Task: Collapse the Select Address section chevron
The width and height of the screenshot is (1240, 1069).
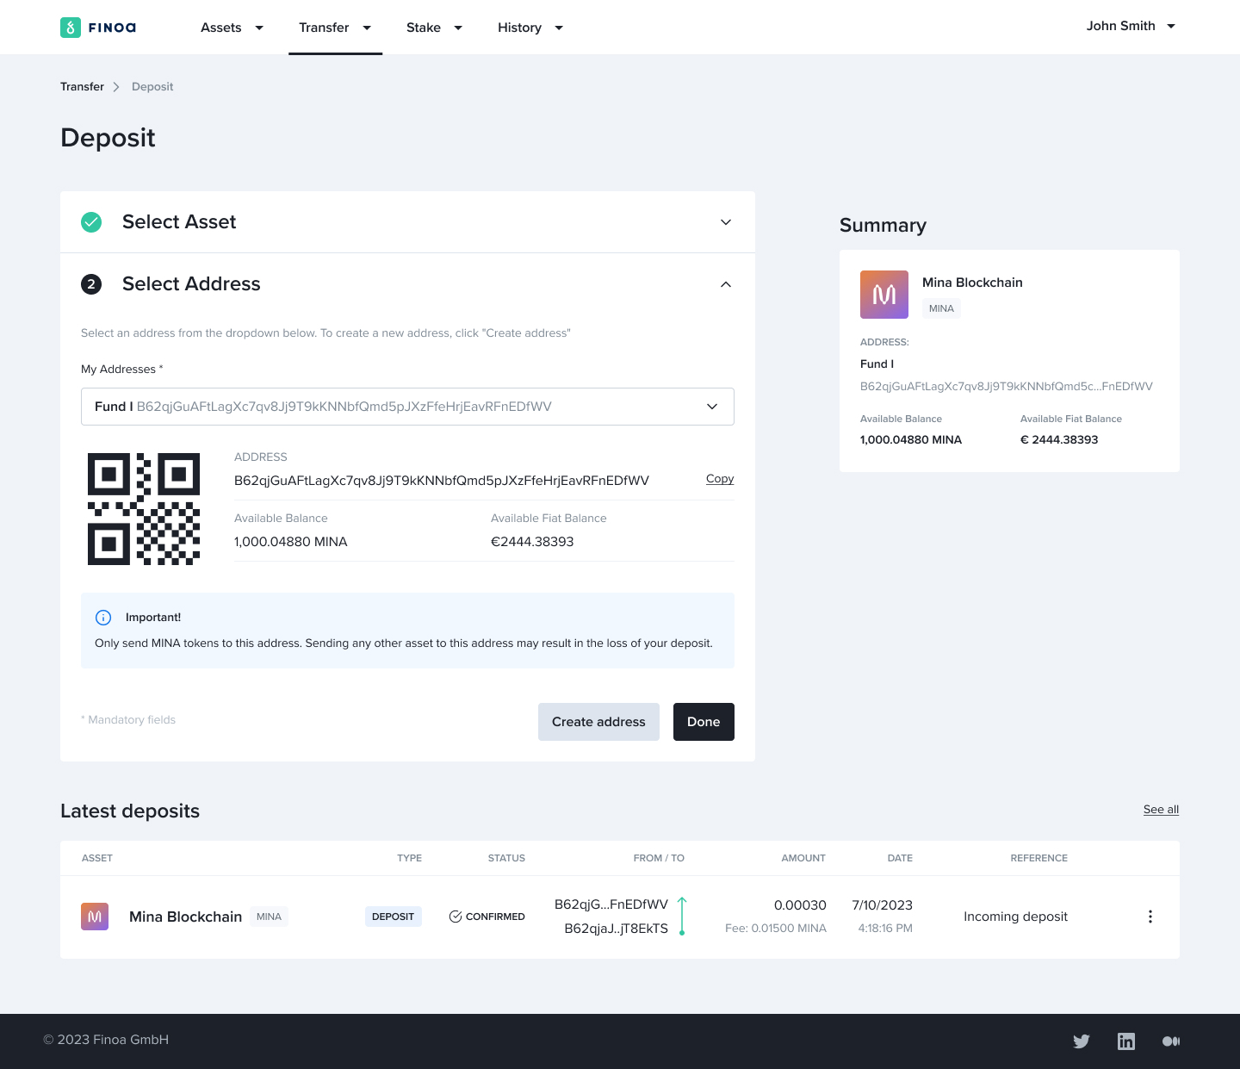Action: pos(726,284)
